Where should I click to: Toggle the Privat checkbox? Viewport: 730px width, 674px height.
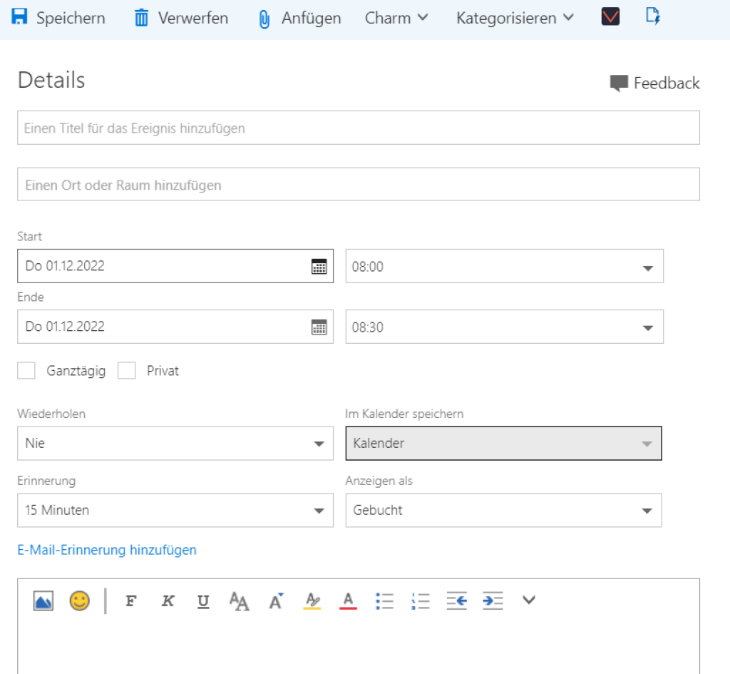(127, 371)
